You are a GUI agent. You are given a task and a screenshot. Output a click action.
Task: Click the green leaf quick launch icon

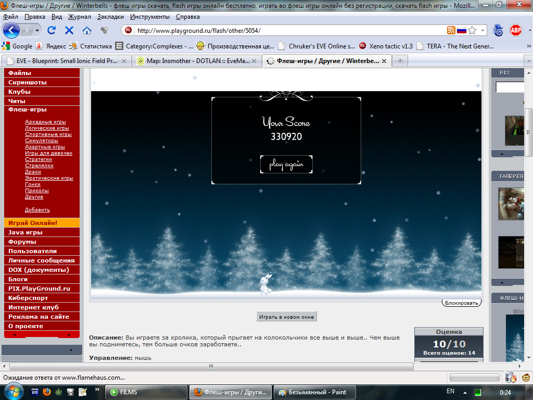pos(59,392)
